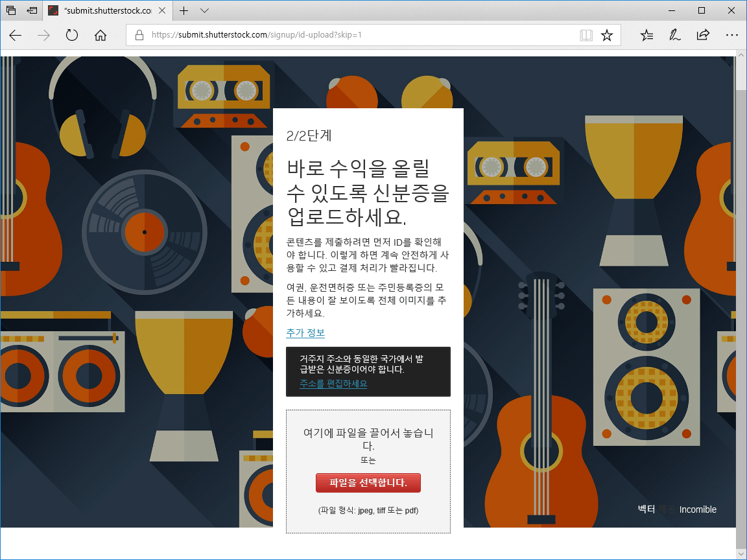
Task: Open the 추가 정보 link
Action: (x=305, y=333)
